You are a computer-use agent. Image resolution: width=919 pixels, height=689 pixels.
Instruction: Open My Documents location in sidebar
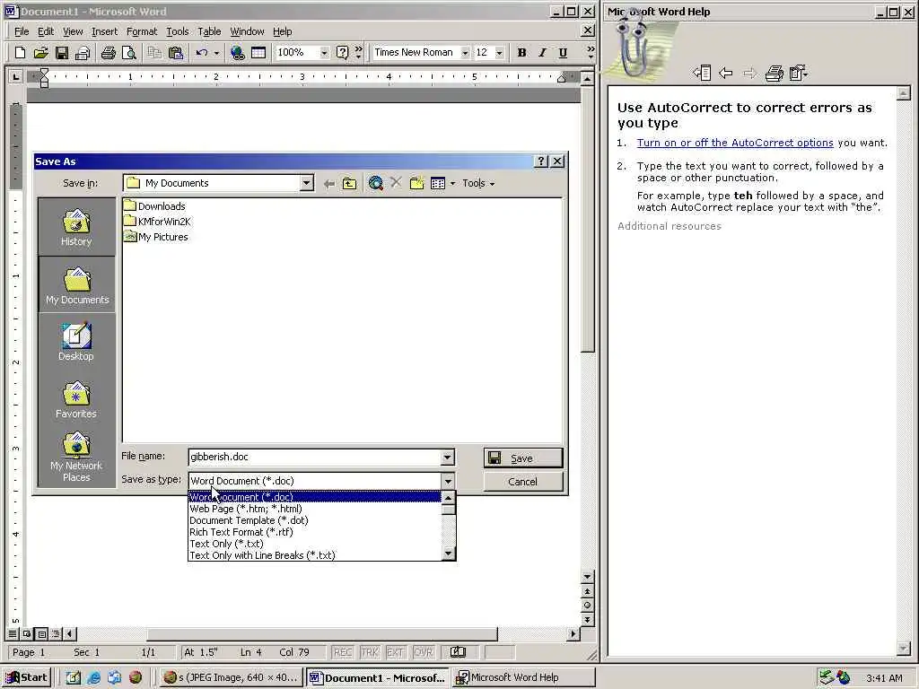77,284
